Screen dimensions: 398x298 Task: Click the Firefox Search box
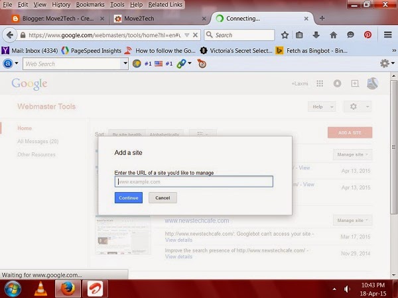coord(239,35)
